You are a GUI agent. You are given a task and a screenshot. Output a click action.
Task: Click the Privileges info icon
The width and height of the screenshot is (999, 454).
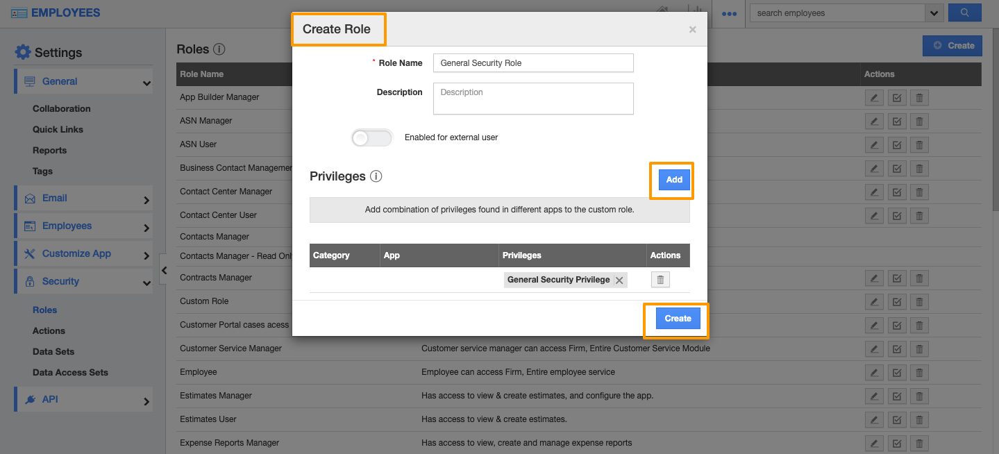pos(376,176)
